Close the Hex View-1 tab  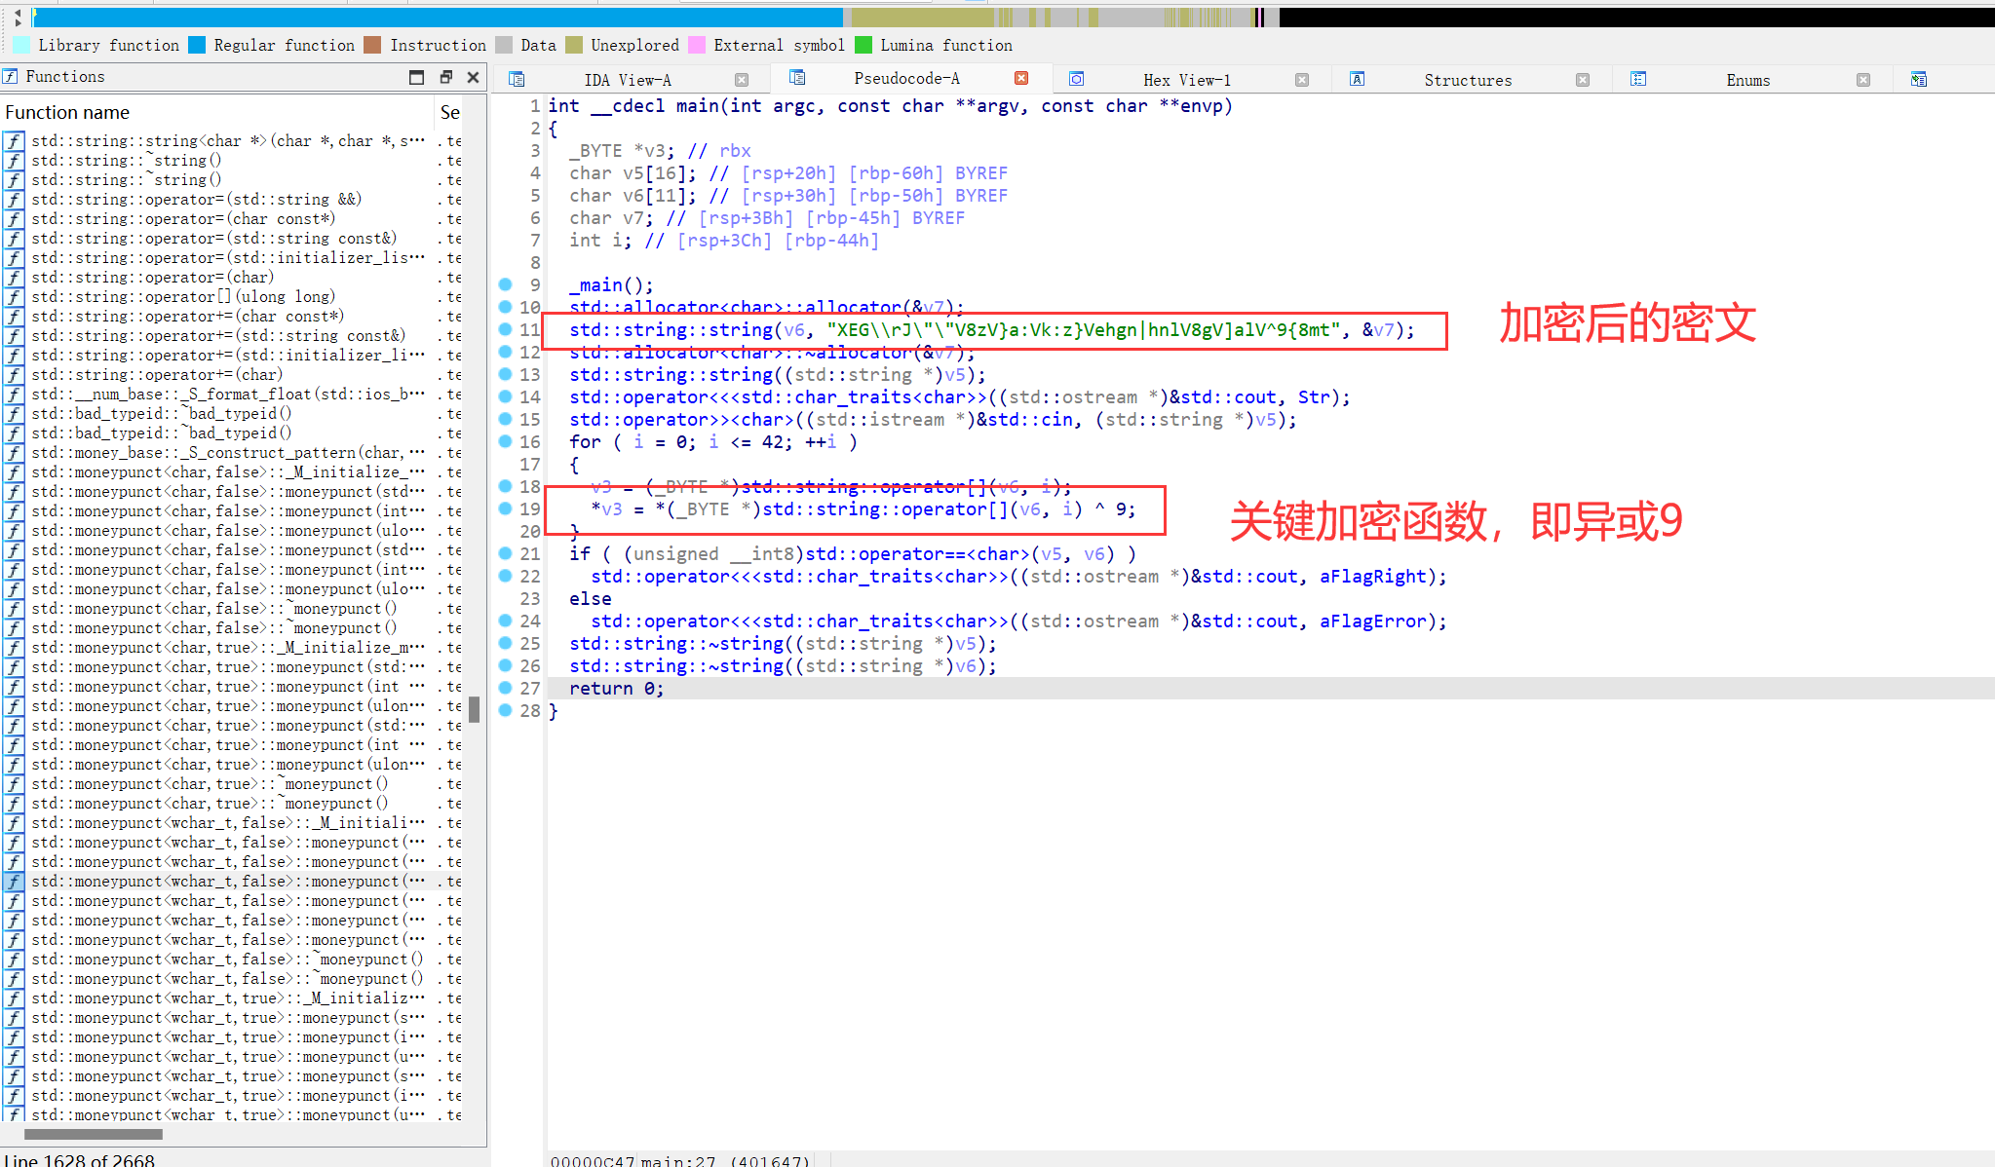[1302, 80]
